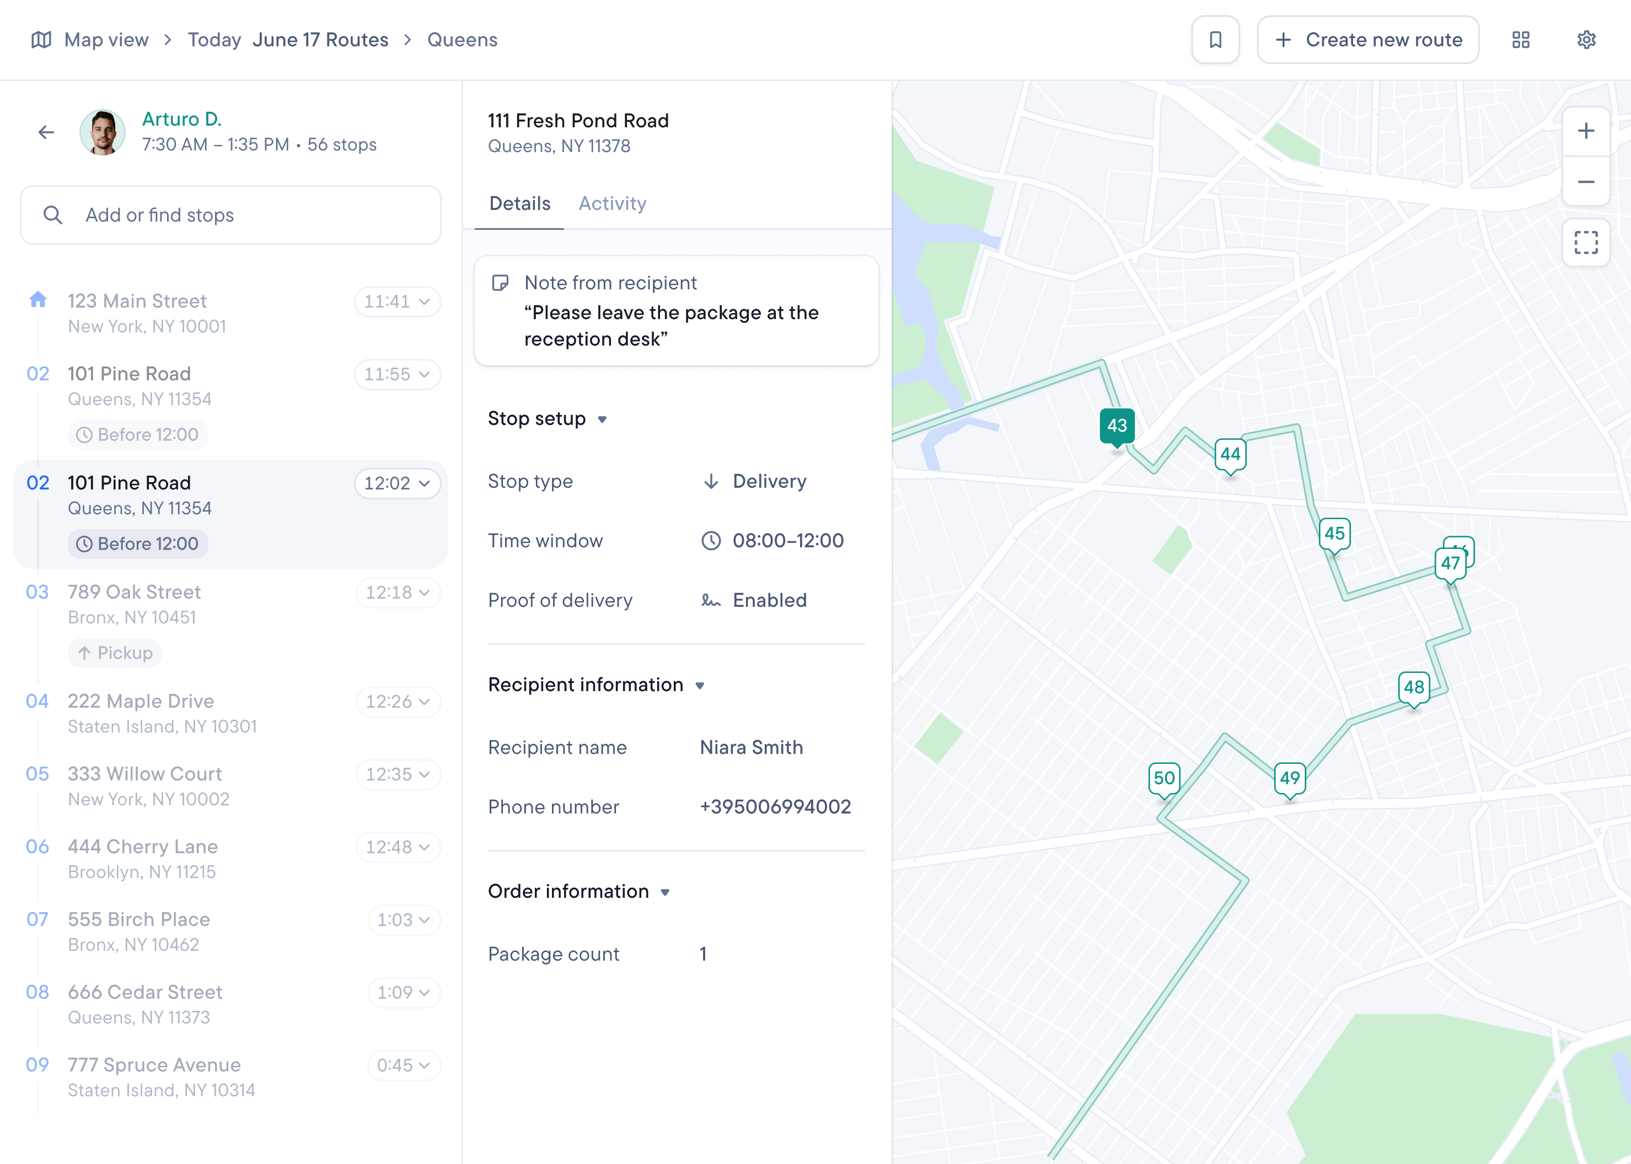Click the Queens breadcrumb
The width and height of the screenshot is (1631, 1164).
[x=463, y=40]
